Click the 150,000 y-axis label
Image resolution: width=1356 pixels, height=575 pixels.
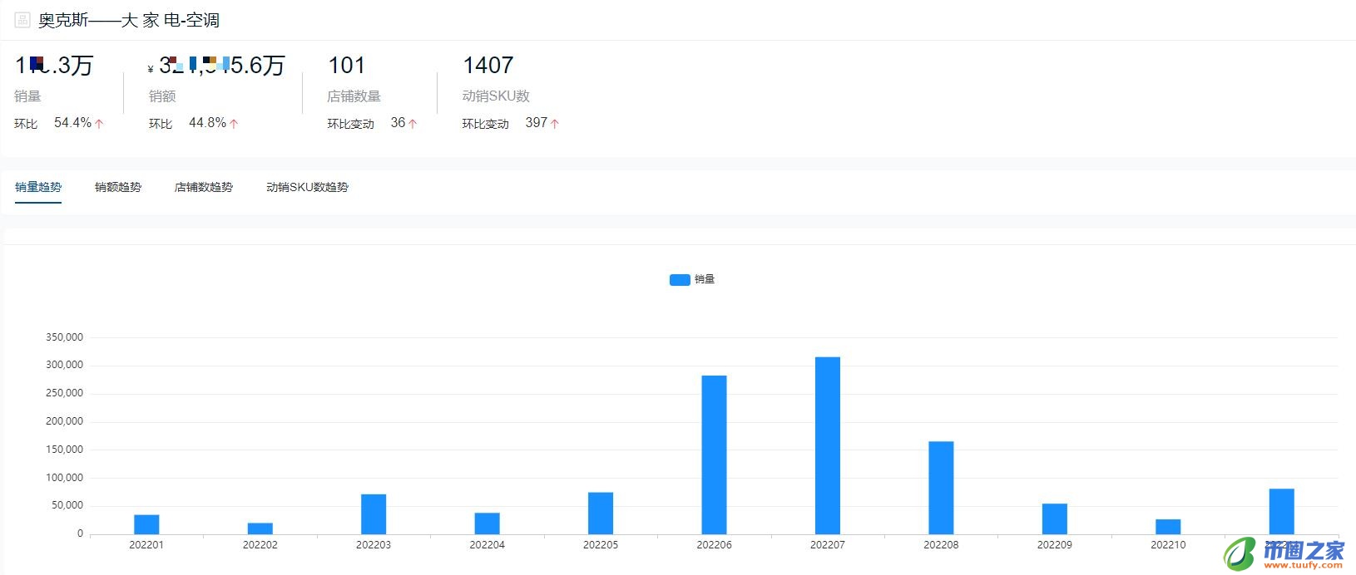(x=64, y=450)
